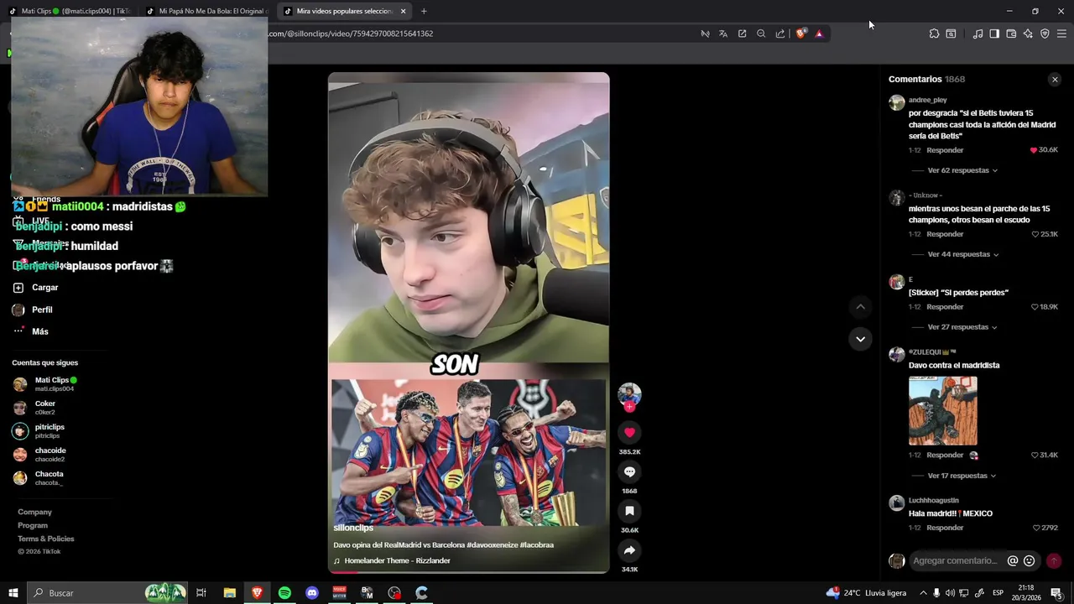Image resolution: width=1074 pixels, height=604 pixels.
Task: Expand Ver 62 respuestas
Action: (962, 170)
